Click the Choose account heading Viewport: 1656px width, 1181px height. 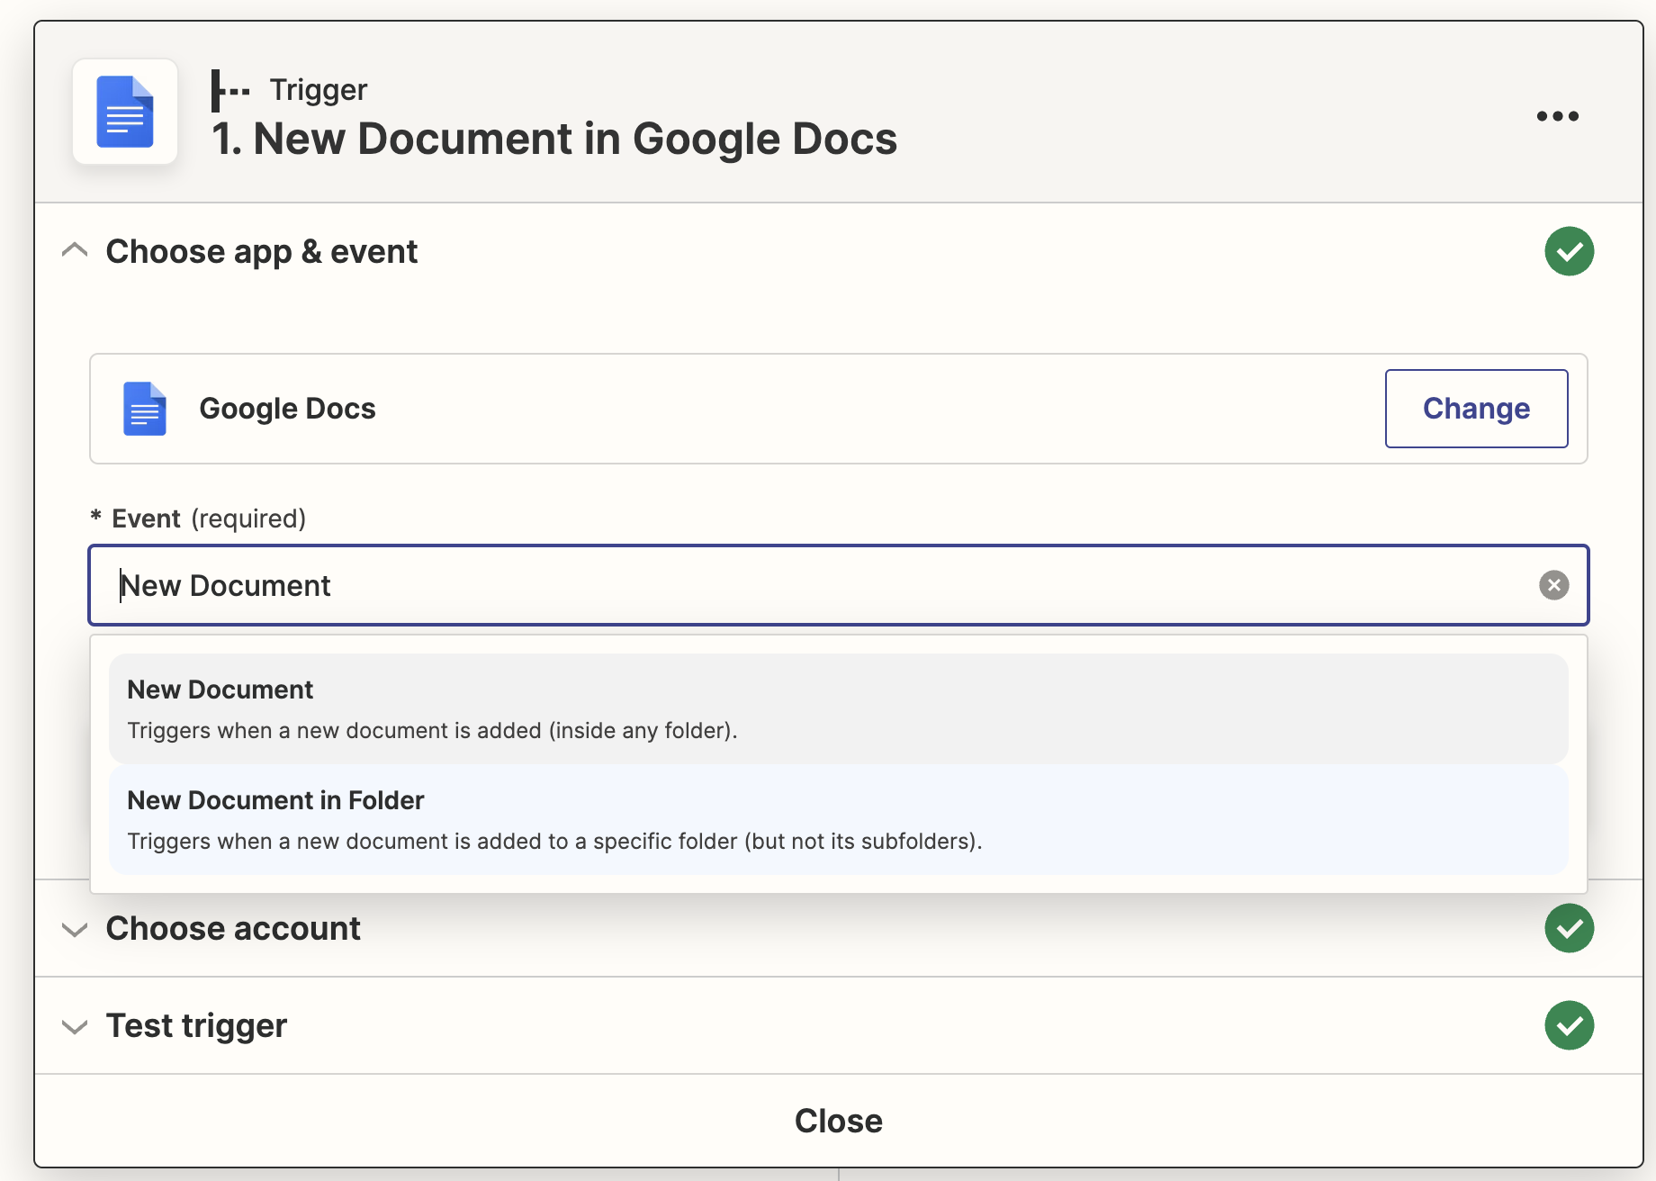coord(233,928)
